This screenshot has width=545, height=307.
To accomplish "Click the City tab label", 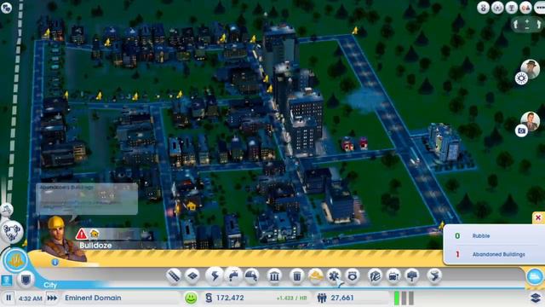I will (50, 285).
